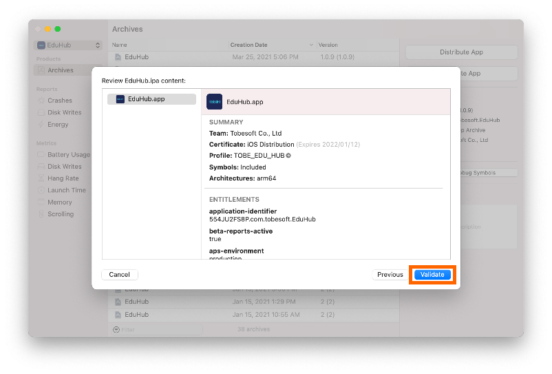The image size is (552, 374).
Task: Click the beta-reports-active entitlement
Action: click(241, 231)
